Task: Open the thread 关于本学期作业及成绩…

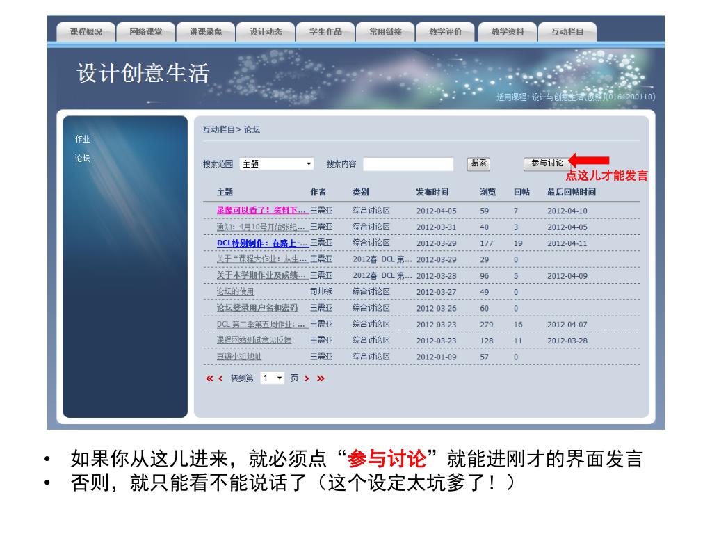Action: [261, 275]
